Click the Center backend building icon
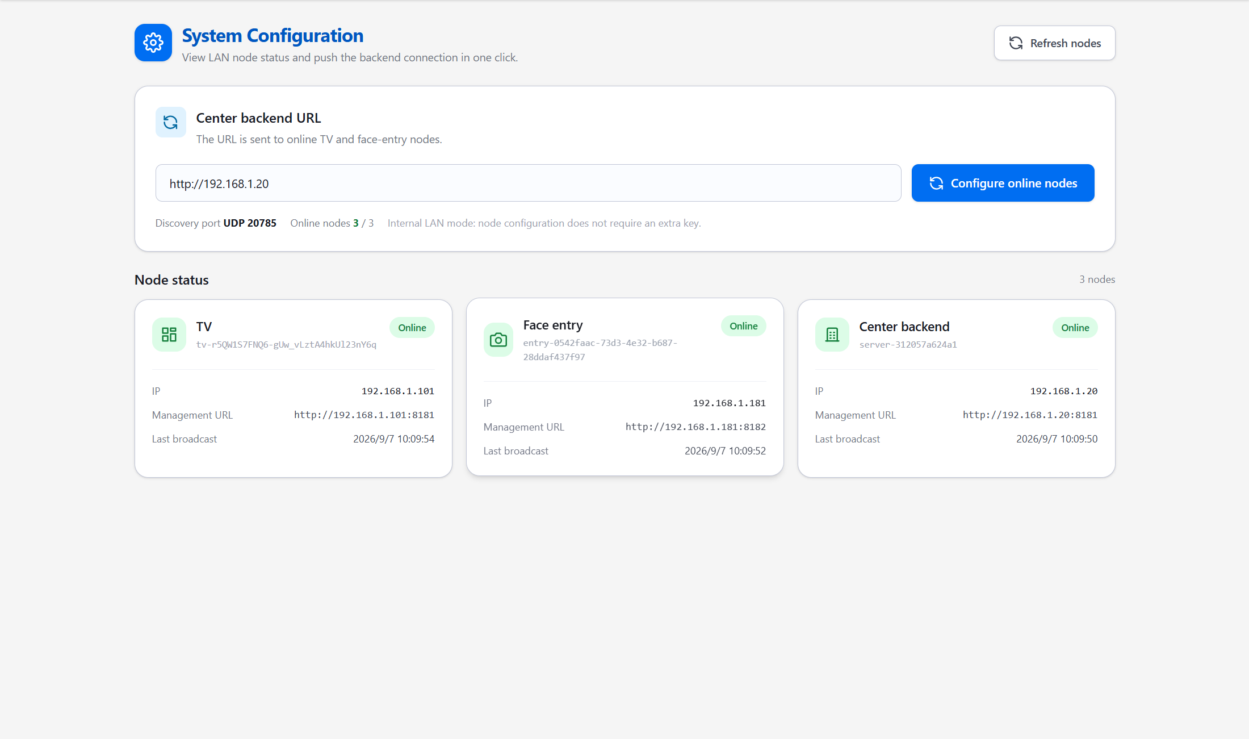The image size is (1249, 739). (x=832, y=335)
